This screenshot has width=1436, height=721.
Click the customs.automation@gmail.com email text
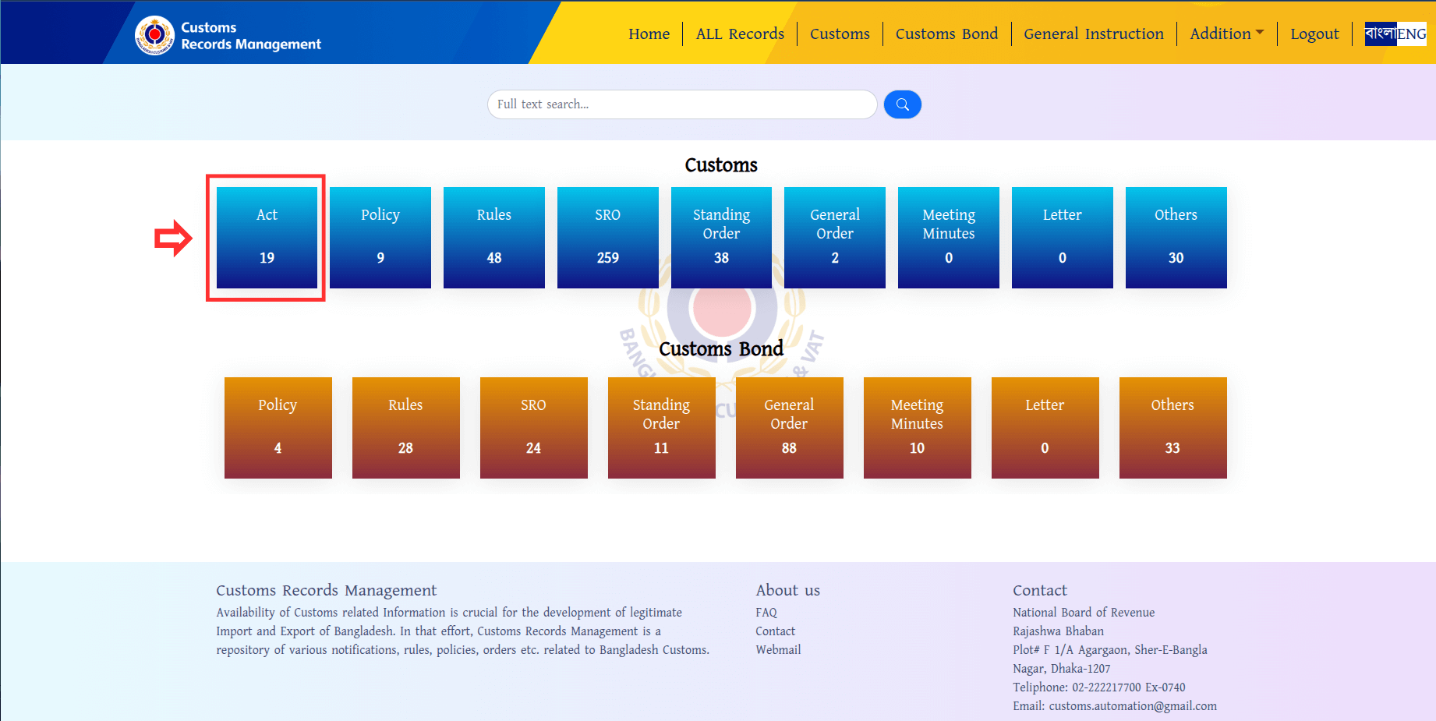[x=1133, y=706]
